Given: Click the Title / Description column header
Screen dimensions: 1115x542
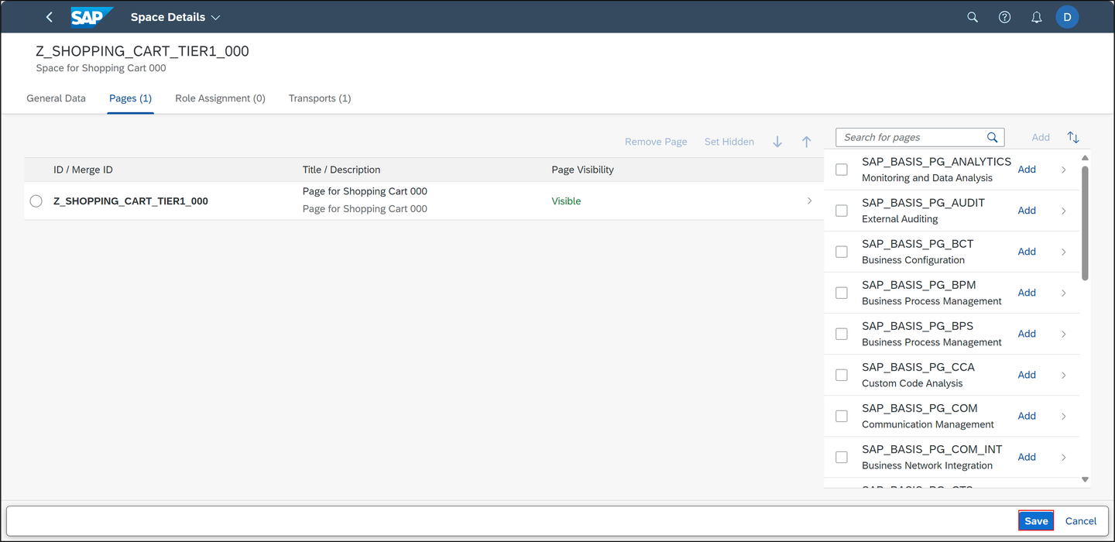Looking at the screenshot, I should 341,170.
